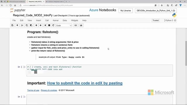
Task: Toggle reading view icon in address bar
Action: [159, 5]
